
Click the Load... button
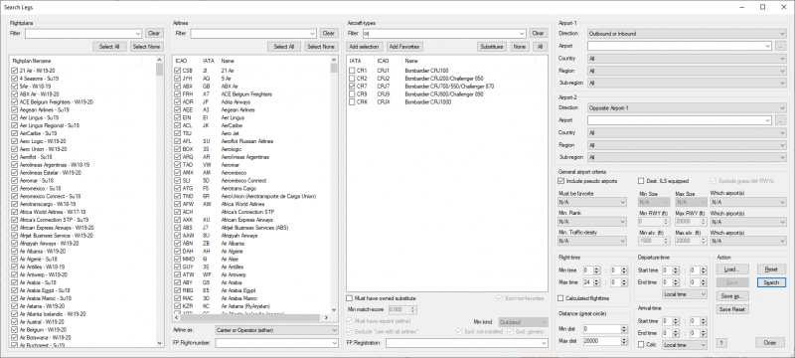point(732,269)
